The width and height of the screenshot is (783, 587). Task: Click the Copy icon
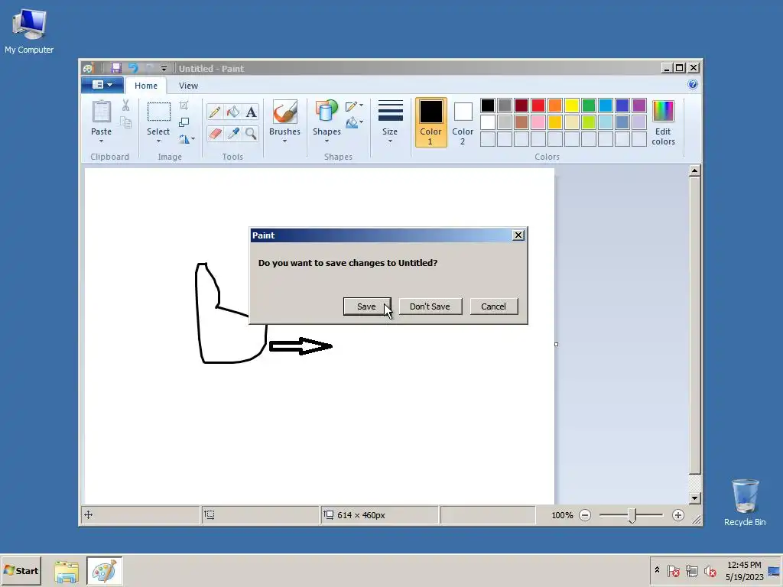[x=126, y=122]
